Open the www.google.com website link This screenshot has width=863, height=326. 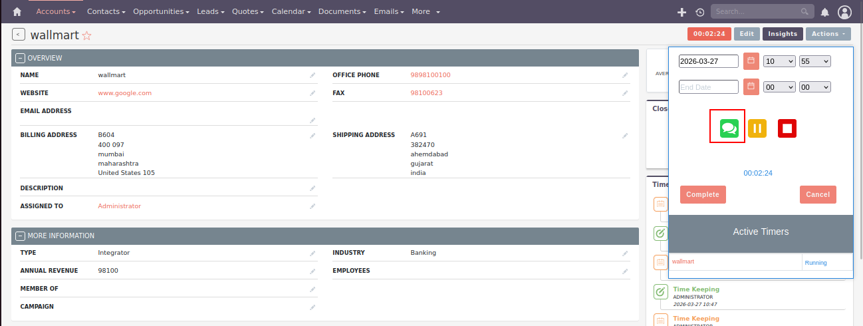tap(125, 93)
